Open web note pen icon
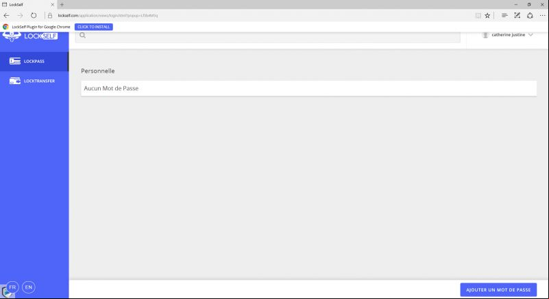The width and height of the screenshot is (549, 299). [x=517, y=15]
